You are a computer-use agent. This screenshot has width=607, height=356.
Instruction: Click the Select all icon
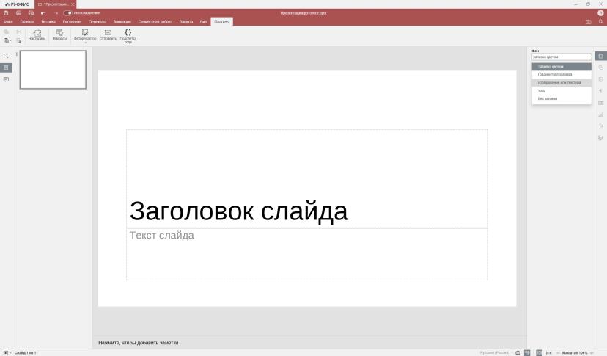[x=18, y=40]
